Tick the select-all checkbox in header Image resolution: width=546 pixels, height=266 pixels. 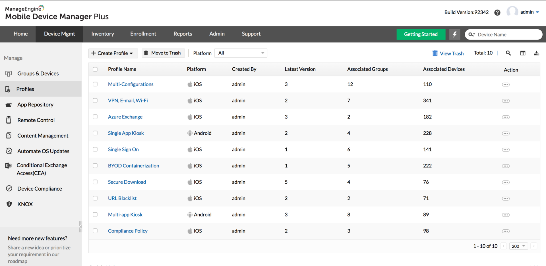tap(95, 69)
